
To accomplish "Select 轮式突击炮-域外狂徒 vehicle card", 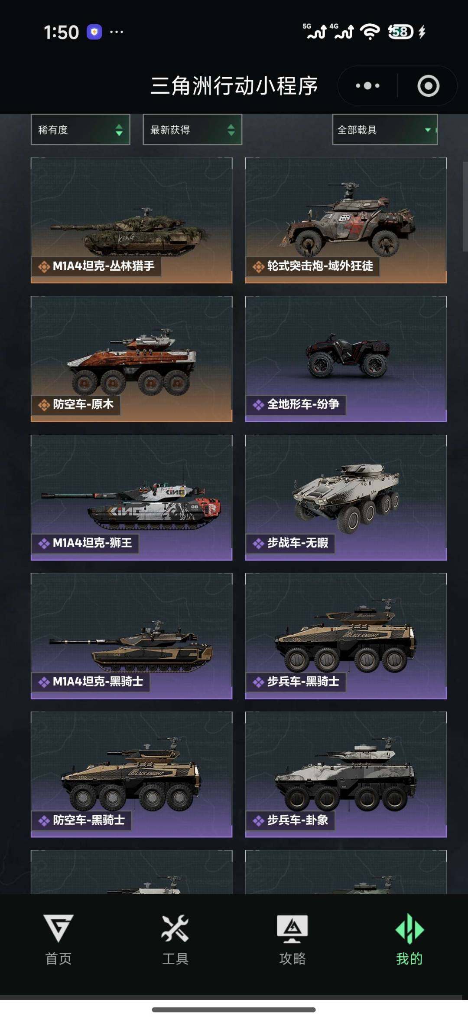I will [x=346, y=220].
